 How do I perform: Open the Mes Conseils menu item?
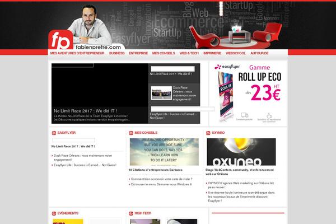pos(164,53)
